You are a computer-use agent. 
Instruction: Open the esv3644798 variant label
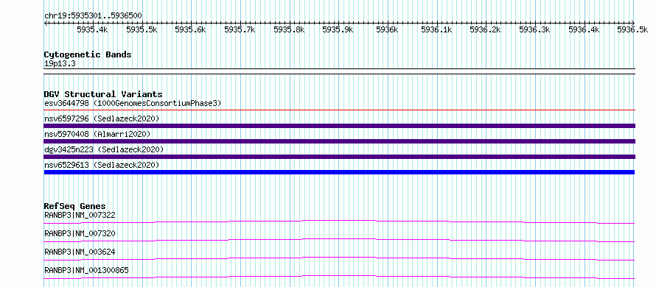[x=133, y=103]
